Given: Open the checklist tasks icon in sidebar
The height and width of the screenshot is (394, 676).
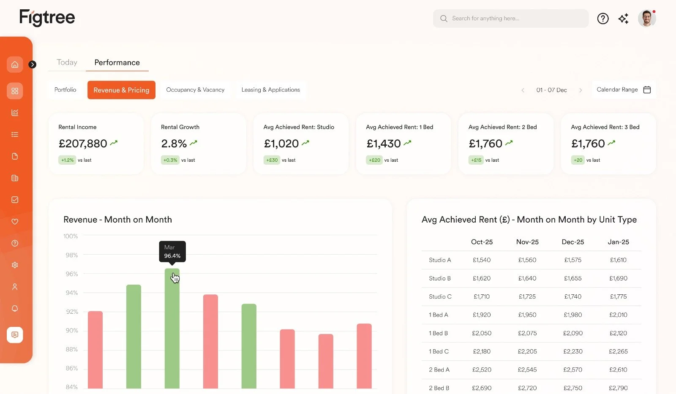Looking at the screenshot, I should (15, 200).
